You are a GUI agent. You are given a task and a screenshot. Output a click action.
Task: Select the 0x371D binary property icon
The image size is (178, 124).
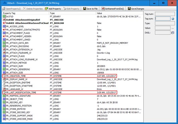coord(4,17)
